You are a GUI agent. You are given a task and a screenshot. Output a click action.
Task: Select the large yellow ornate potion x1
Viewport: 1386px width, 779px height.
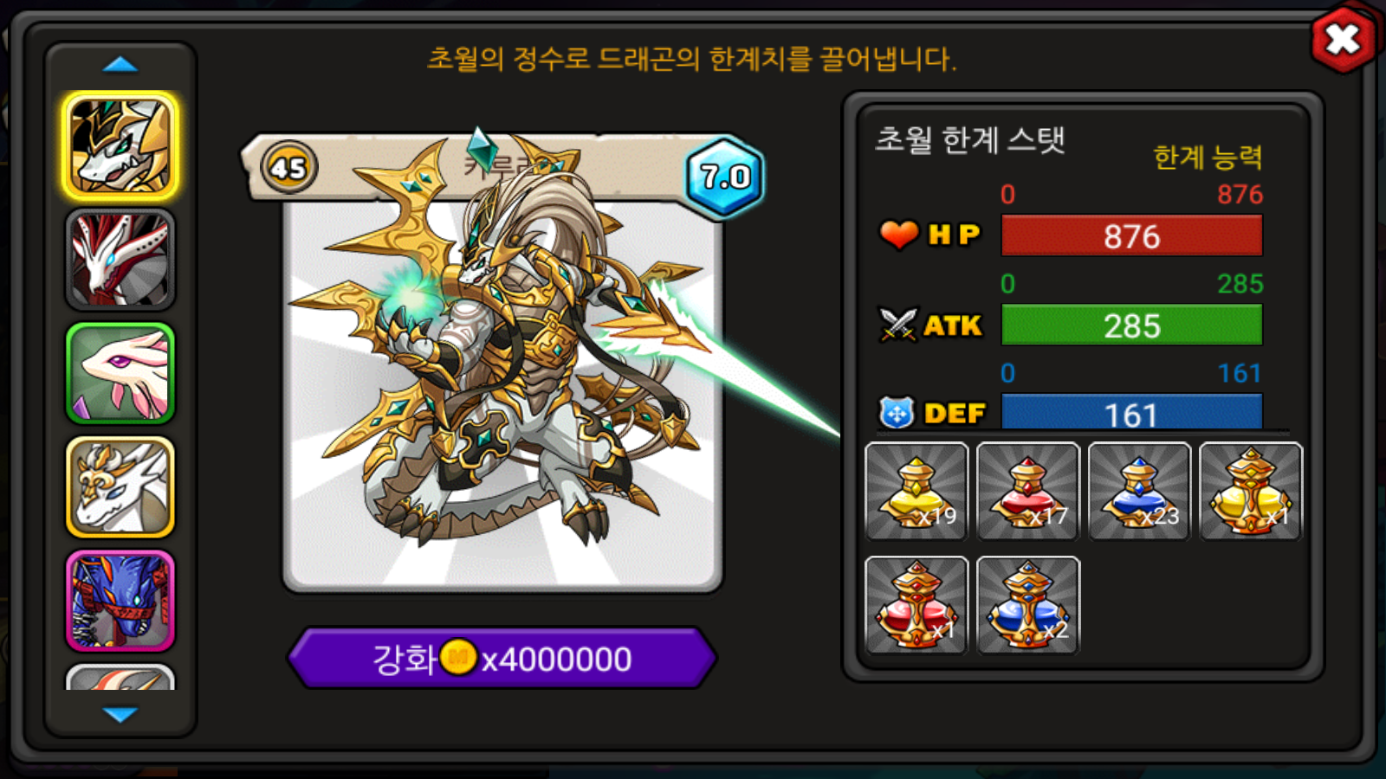point(1251,491)
